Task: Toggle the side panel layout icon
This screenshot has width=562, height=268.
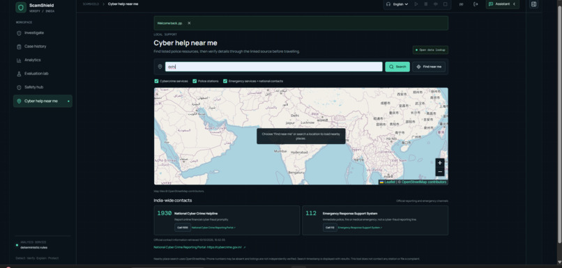Action: click(x=533, y=4)
